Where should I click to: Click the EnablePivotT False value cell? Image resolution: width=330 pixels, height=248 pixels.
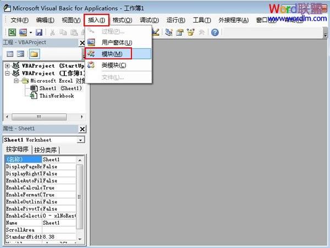59,209
